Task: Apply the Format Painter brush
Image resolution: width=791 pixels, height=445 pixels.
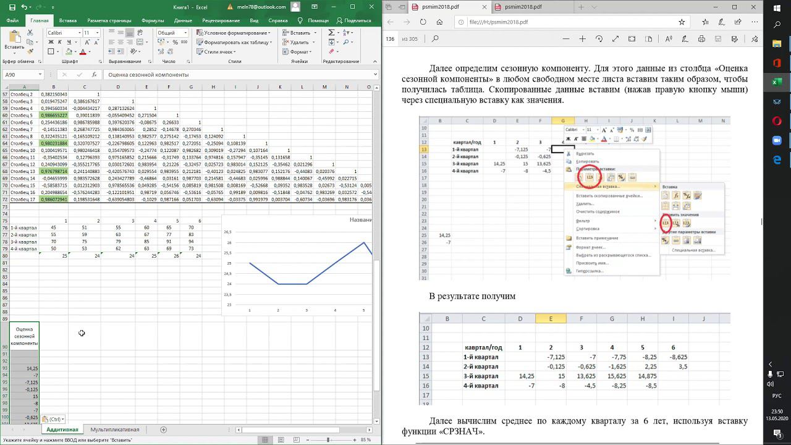Action: [30, 51]
